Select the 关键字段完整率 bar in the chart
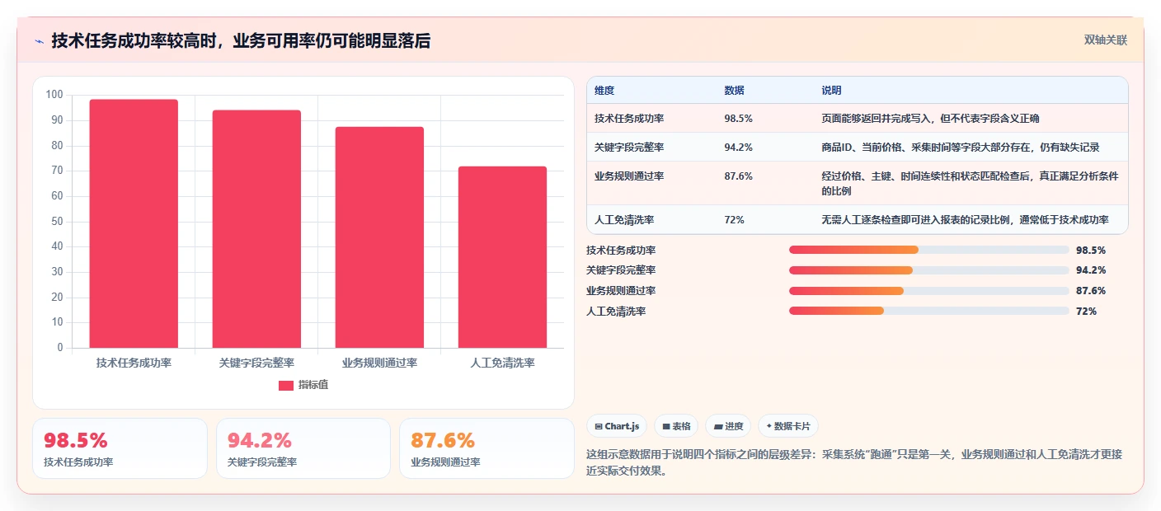This screenshot has height=511, width=1161. click(256, 229)
